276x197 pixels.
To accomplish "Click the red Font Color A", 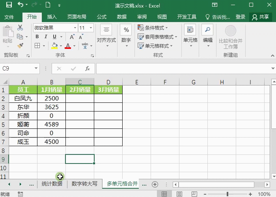I will 68,46.
